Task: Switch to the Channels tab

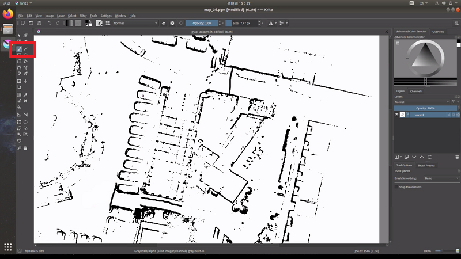Action: pos(416,91)
